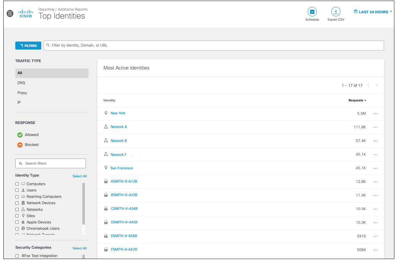This screenshot has height=263, width=397.
Task: Open the FSMITH-X-A67B identity link
Action: click(124, 250)
